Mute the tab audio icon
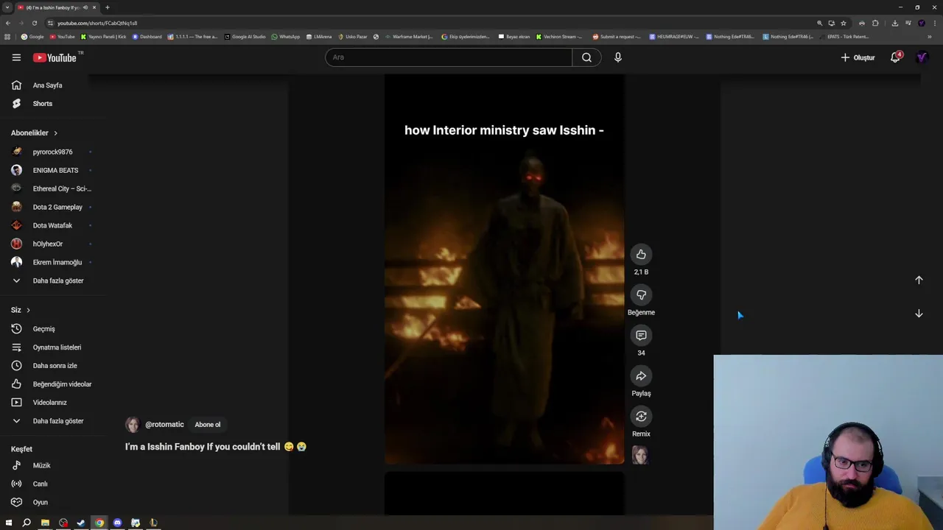 [85, 7]
